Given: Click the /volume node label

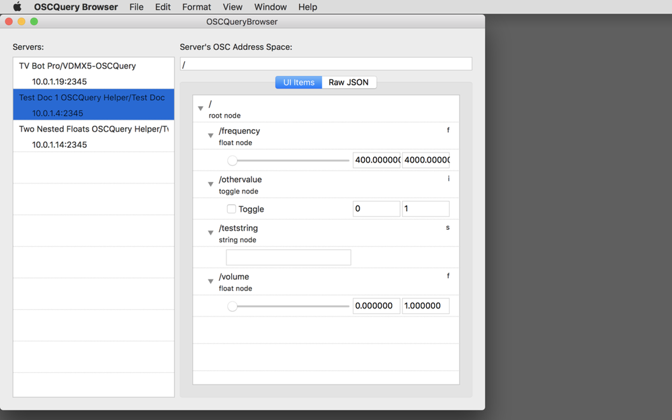Looking at the screenshot, I should point(234,277).
